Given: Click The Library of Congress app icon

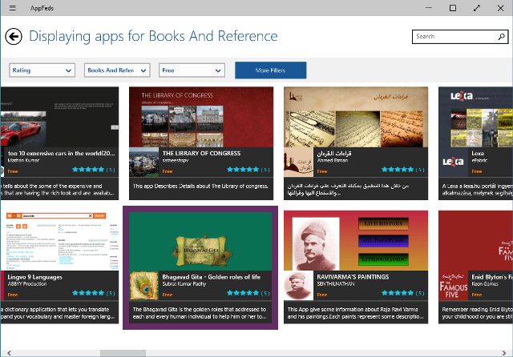Looking at the screenshot, I should point(144,162).
